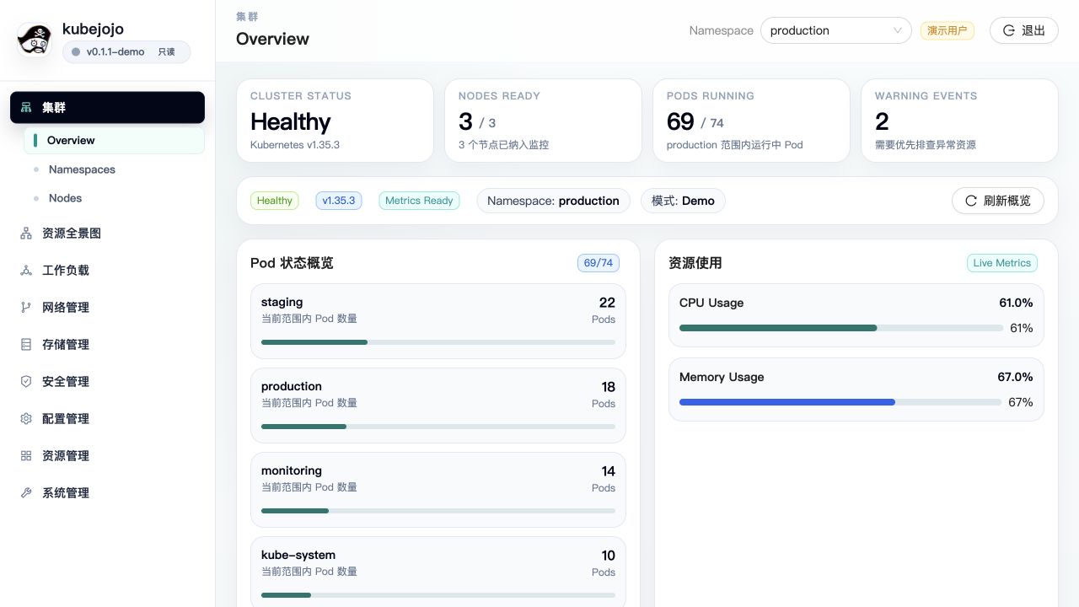1079x607 pixels.
Task: Click the 安全管理 shield icon
Action: pos(26,382)
